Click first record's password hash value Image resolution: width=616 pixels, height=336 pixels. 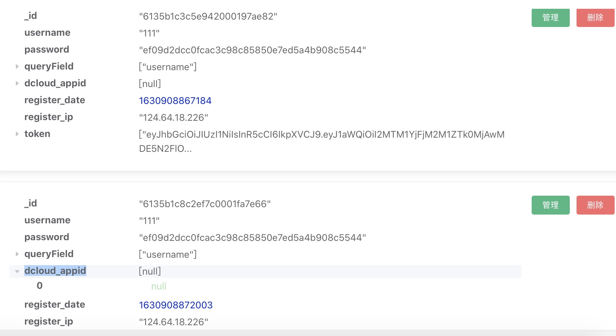tap(252, 50)
